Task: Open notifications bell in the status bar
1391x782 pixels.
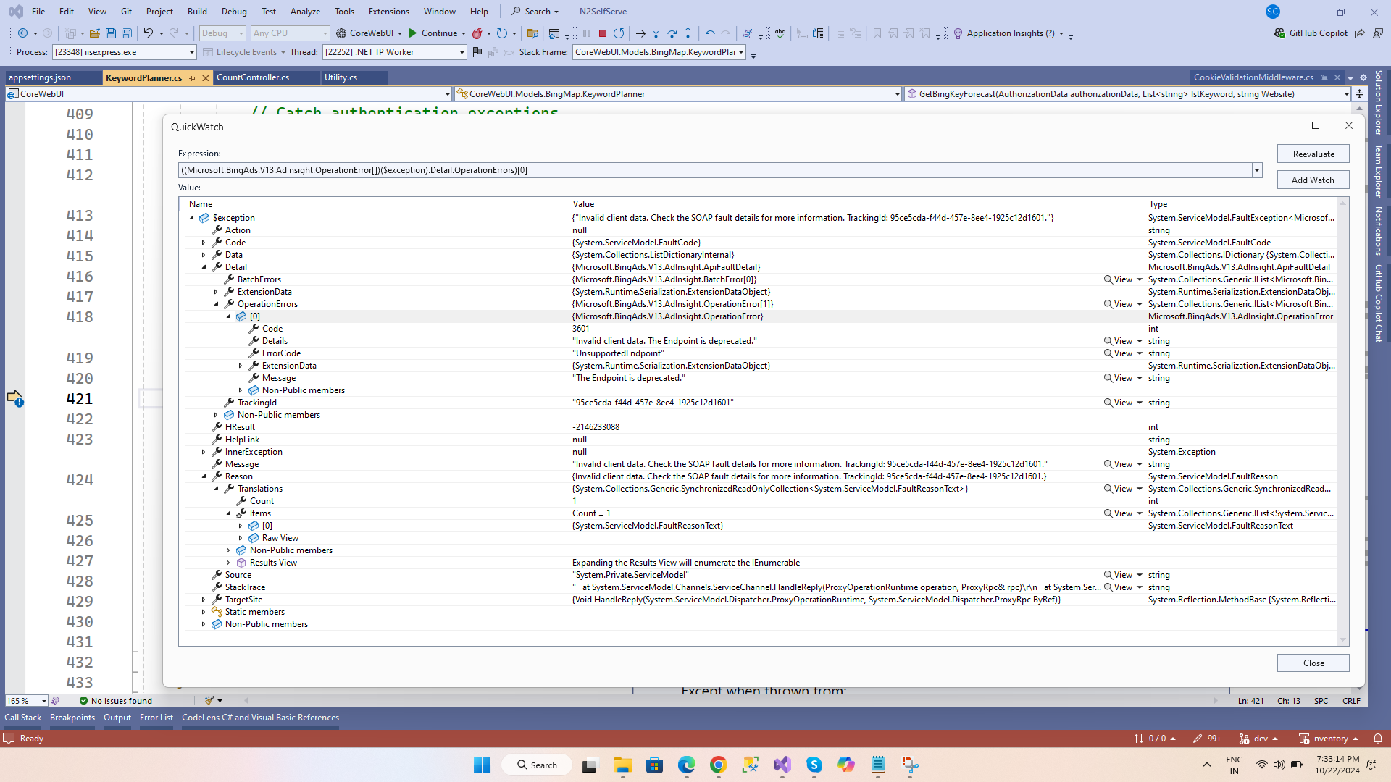Action: [x=1379, y=739]
